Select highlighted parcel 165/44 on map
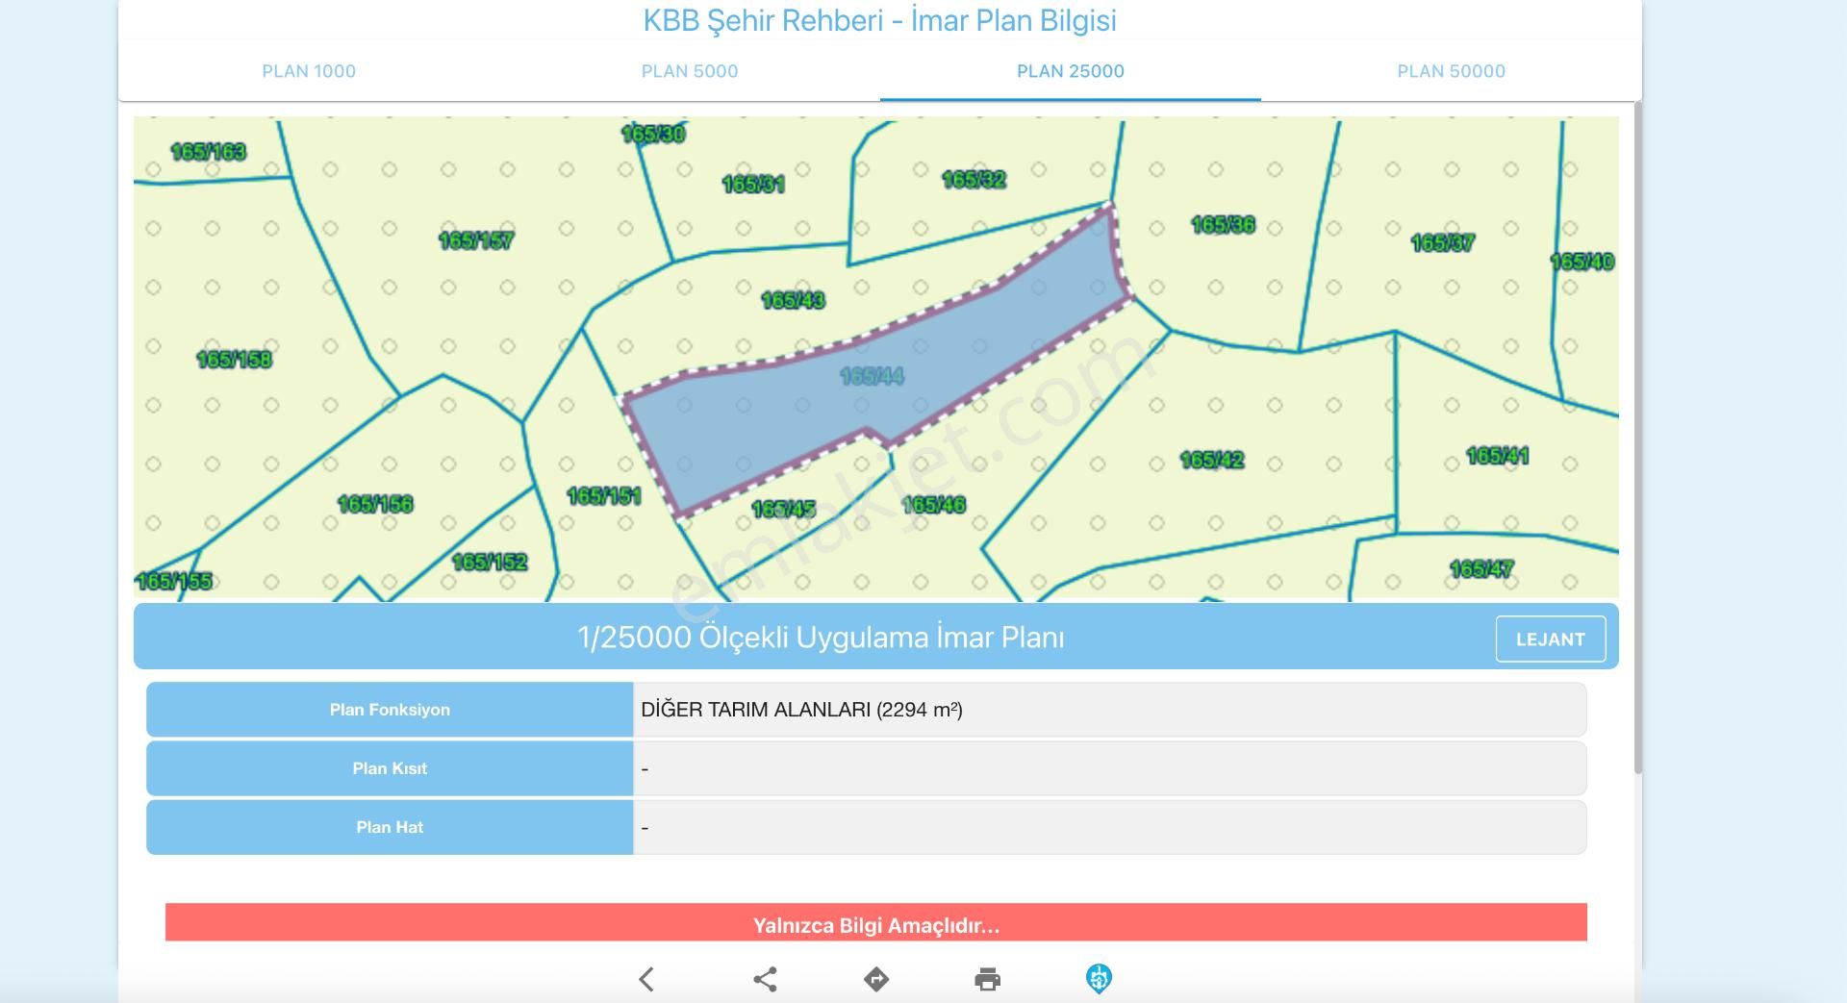Viewport: 1847px width, 1003px height. click(x=872, y=376)
